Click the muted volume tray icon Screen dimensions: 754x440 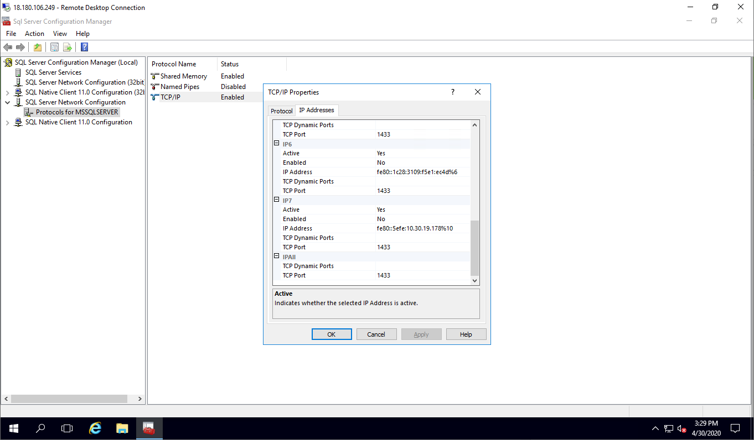coord(682,428)
